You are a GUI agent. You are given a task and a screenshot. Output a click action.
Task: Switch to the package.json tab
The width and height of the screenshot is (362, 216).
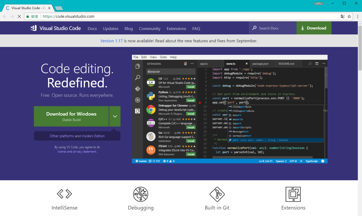(260, 63)
